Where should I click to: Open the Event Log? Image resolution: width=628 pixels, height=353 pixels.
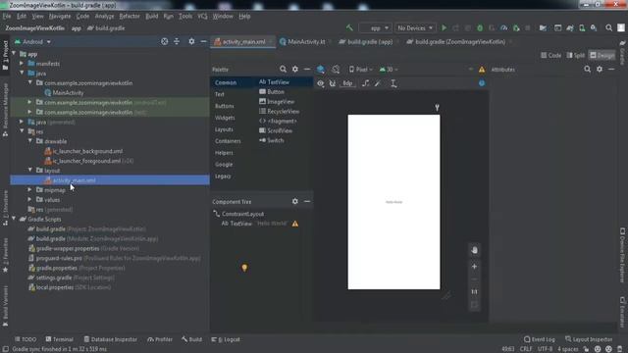coord(539,339)
